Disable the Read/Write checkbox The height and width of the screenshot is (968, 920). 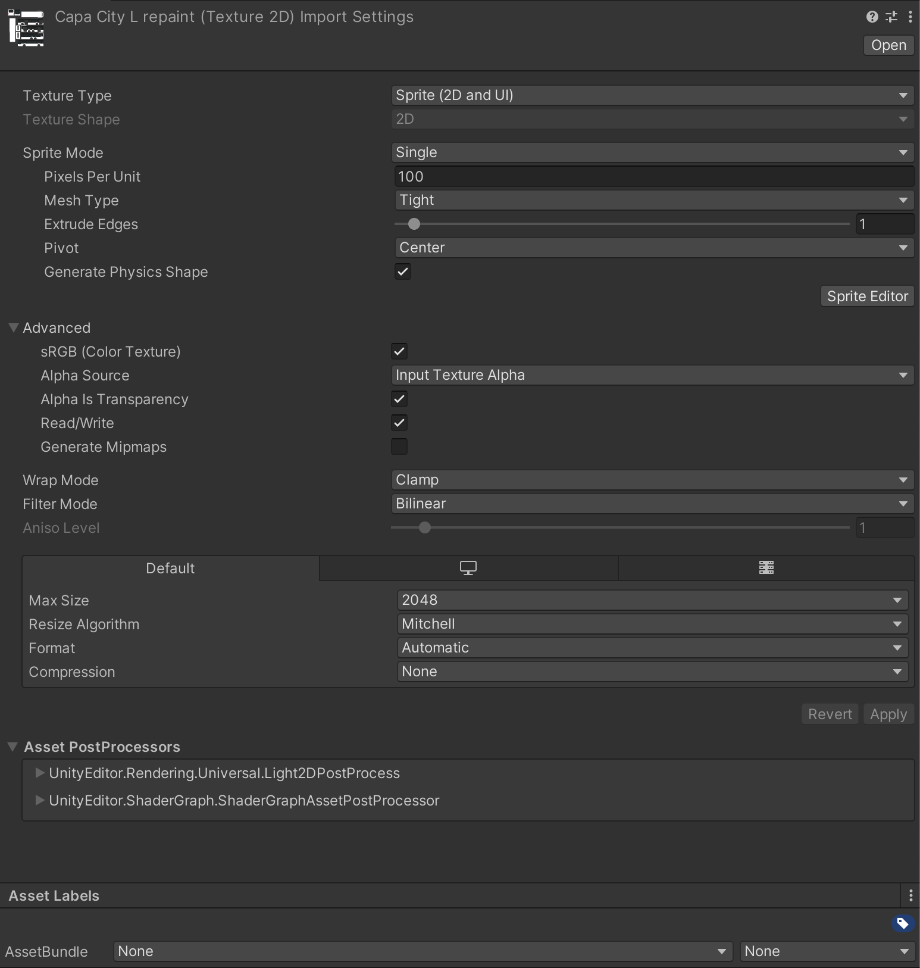click(x=399, y=423)
